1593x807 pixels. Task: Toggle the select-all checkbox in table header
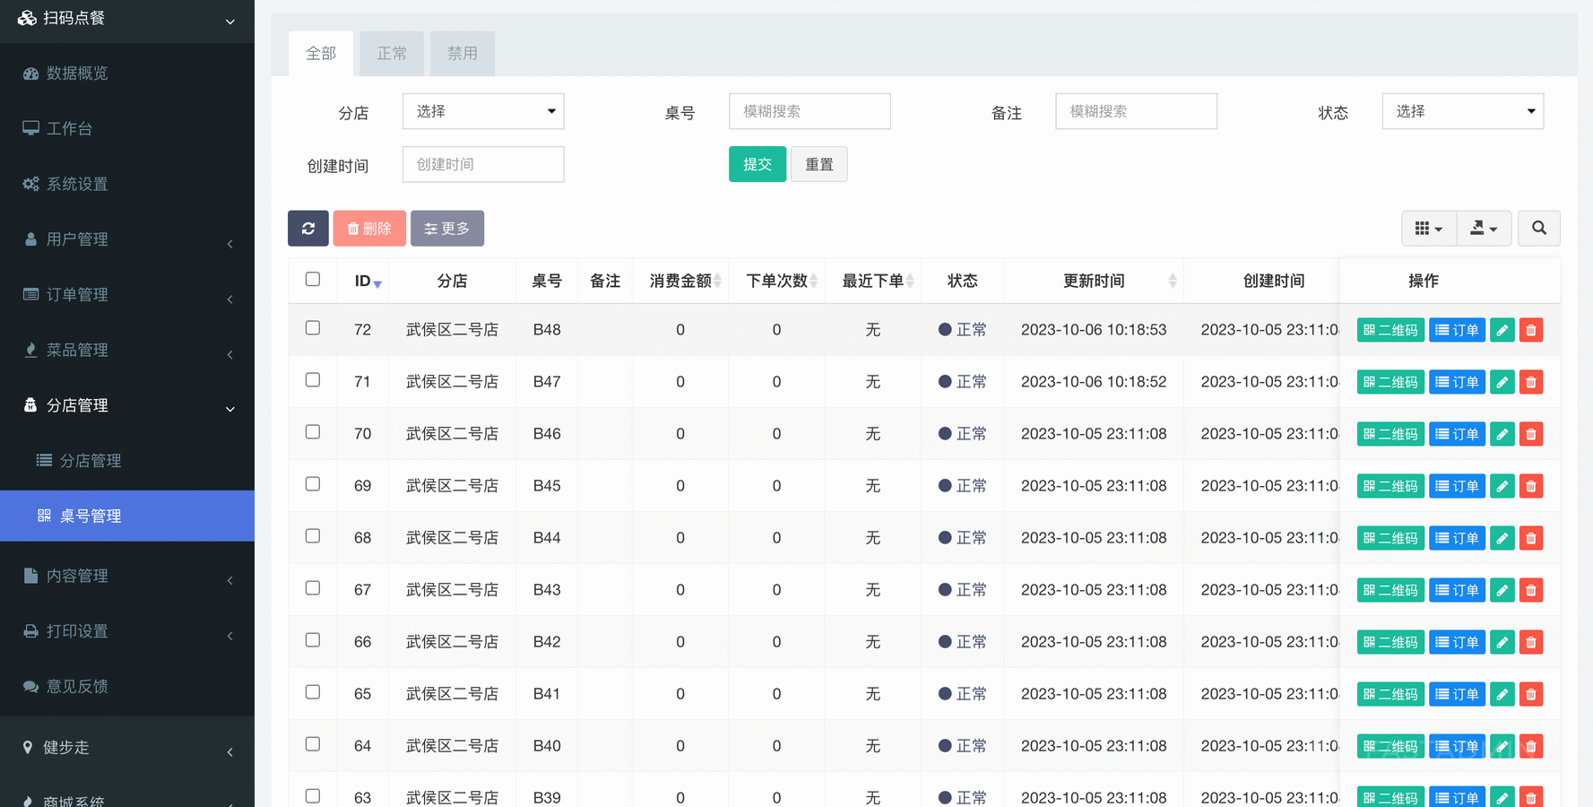click(313, 280)
